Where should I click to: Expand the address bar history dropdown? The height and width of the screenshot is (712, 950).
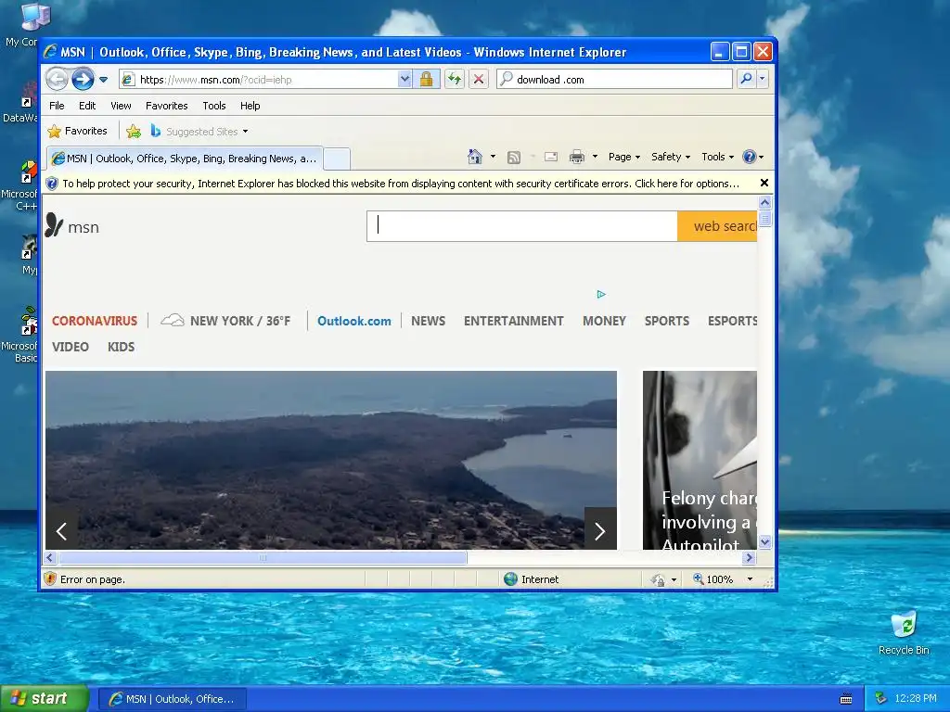pyautogui.click(x=404, y=80)
